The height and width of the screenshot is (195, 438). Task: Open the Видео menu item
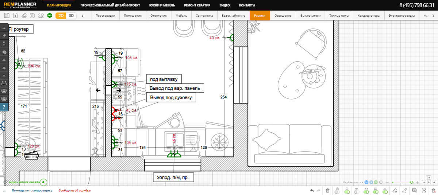[225, 5]
